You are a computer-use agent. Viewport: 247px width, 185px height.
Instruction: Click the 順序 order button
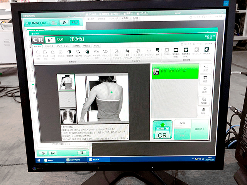[x=205, y=90]
